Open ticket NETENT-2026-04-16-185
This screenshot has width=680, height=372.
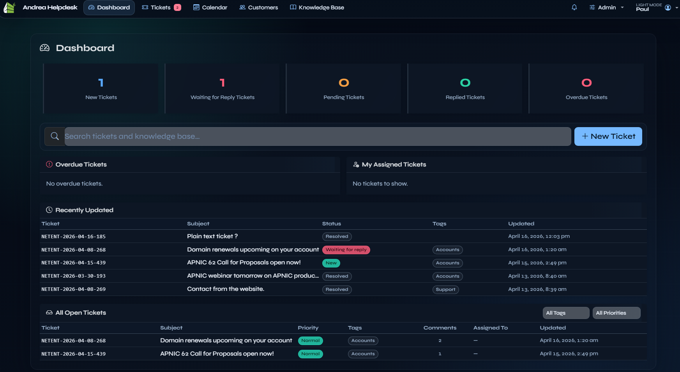point(73,236)
